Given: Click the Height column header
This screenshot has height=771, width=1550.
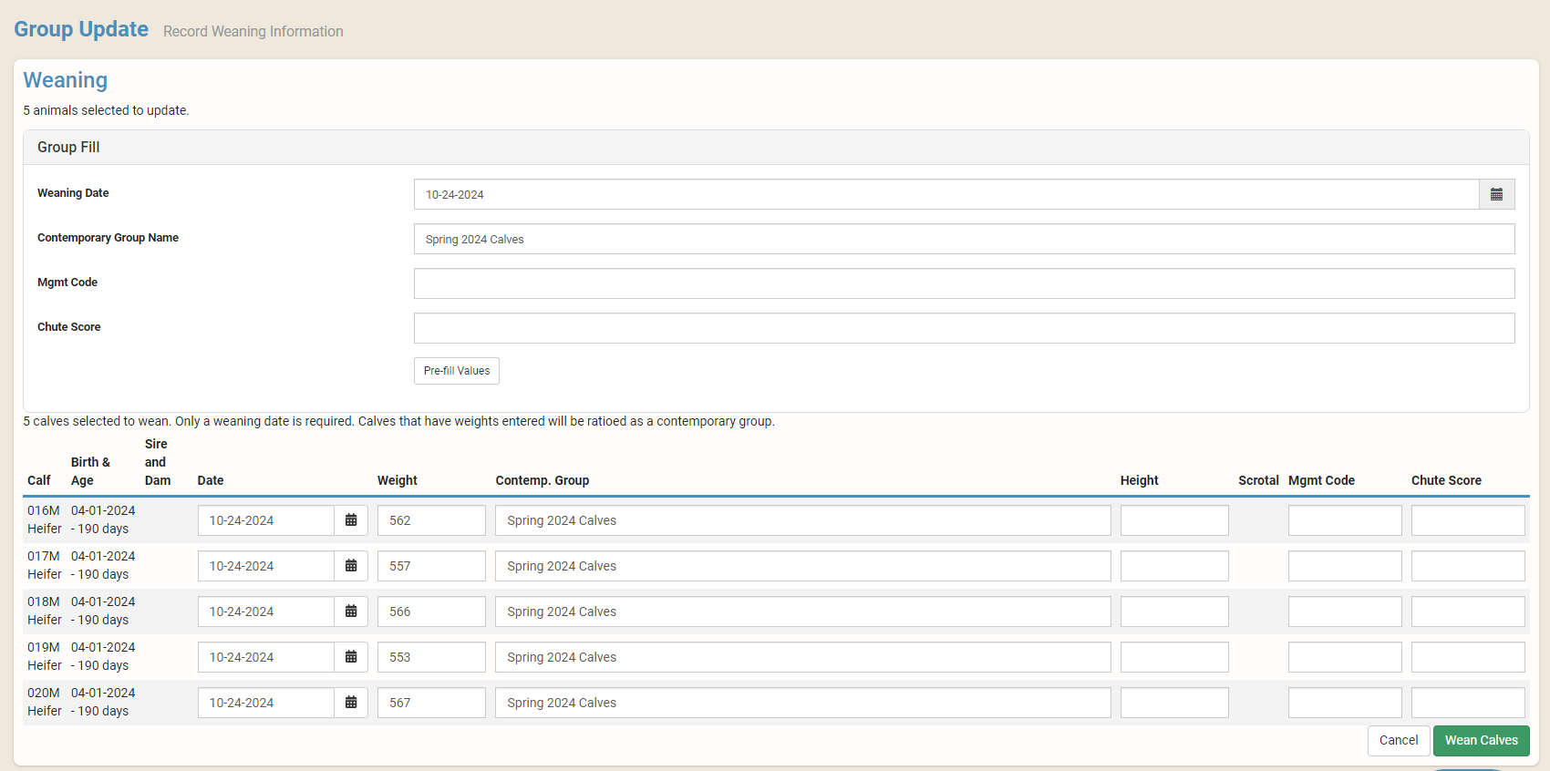Looking at the screenshot, I should pos(1140,480).
